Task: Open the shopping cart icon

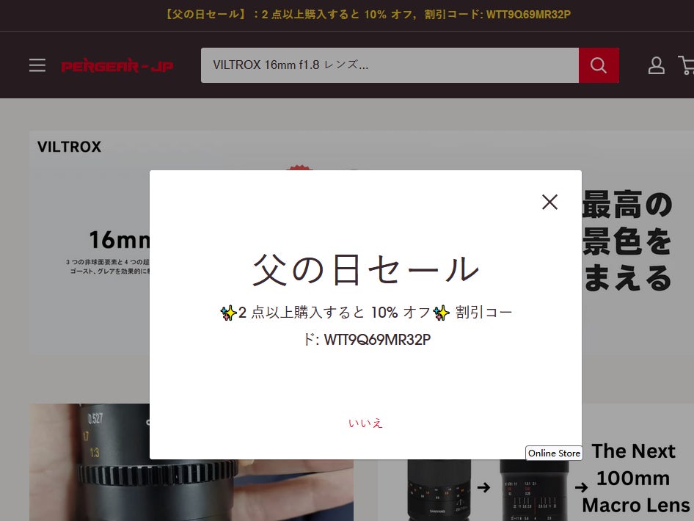Action: pyautogui.click(x=687, y=65)
